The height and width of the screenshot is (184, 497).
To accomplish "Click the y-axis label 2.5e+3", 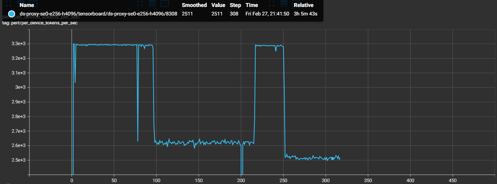I will click(x=19, y=160).
